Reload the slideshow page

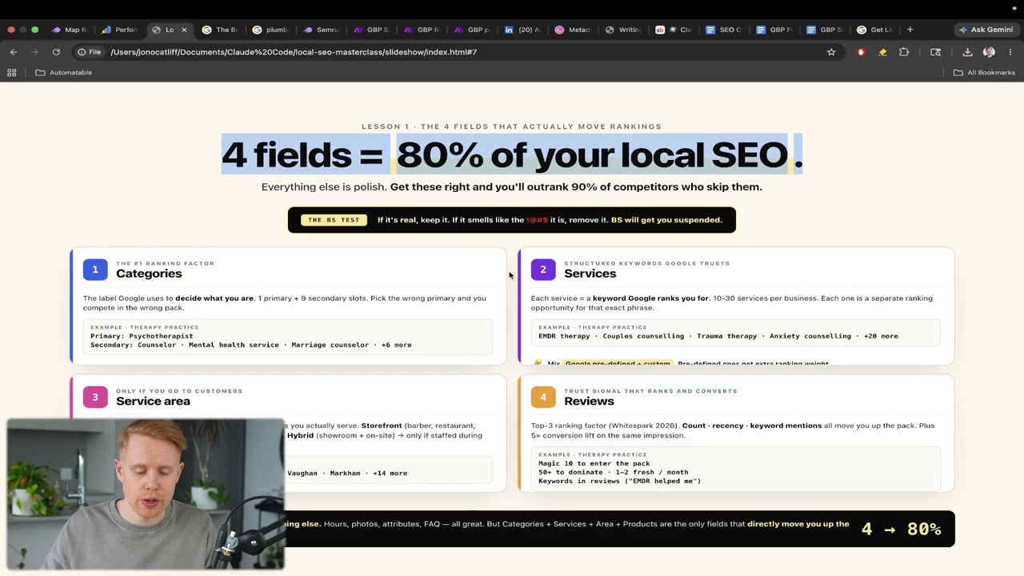click(x=56, y=52)
